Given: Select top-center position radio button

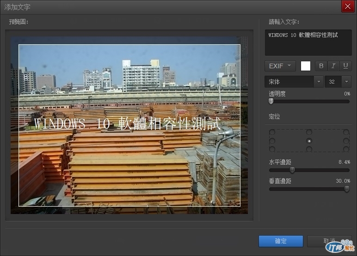Looking at the screenshot, I should coord(309,132).
